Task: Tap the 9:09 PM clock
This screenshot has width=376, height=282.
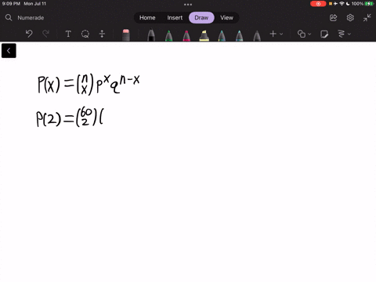Action: coord(11,4)
